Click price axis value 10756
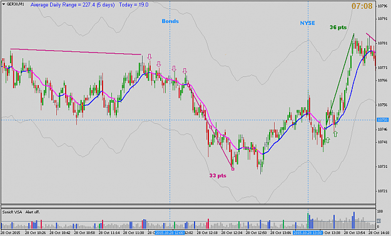391x236 pixels. tap(382, 105)
